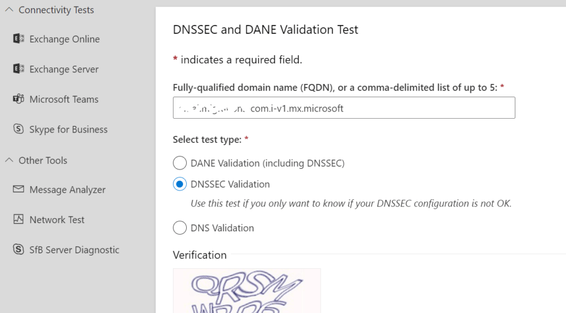
Task: Click the Microsoft Teams icon
Action: [x=18, y=98]
